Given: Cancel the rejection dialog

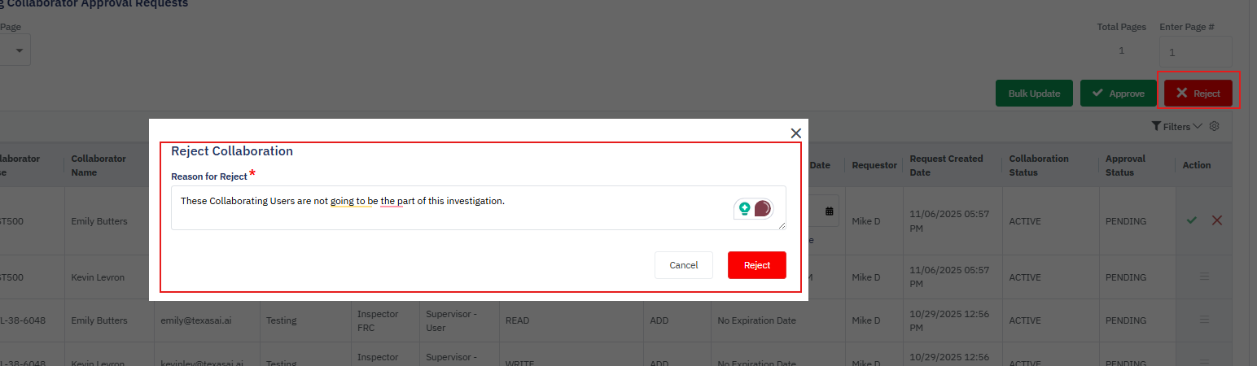Looking at the screenshot, I should tap(683, 265).
